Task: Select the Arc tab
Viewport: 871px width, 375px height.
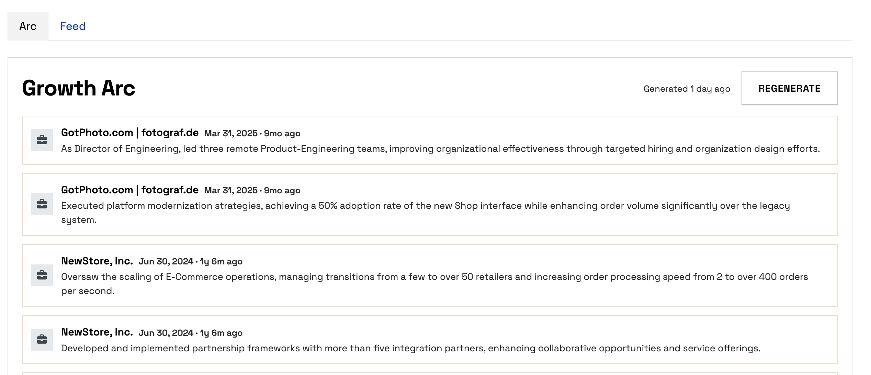Action: [28, 26]
